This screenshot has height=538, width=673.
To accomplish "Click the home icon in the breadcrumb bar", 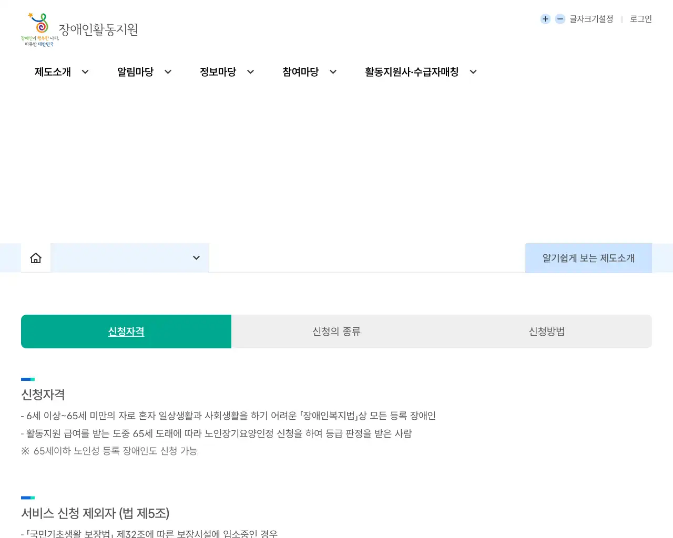I will [35, 257].
